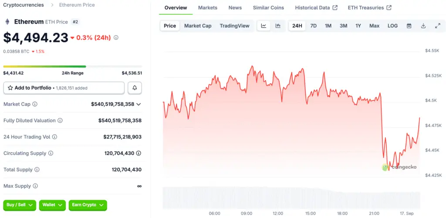Click the Ethereum Price breadcrumb
This screenshot has width=446, height=218.
pyautogui.click(x=77, y=5)
